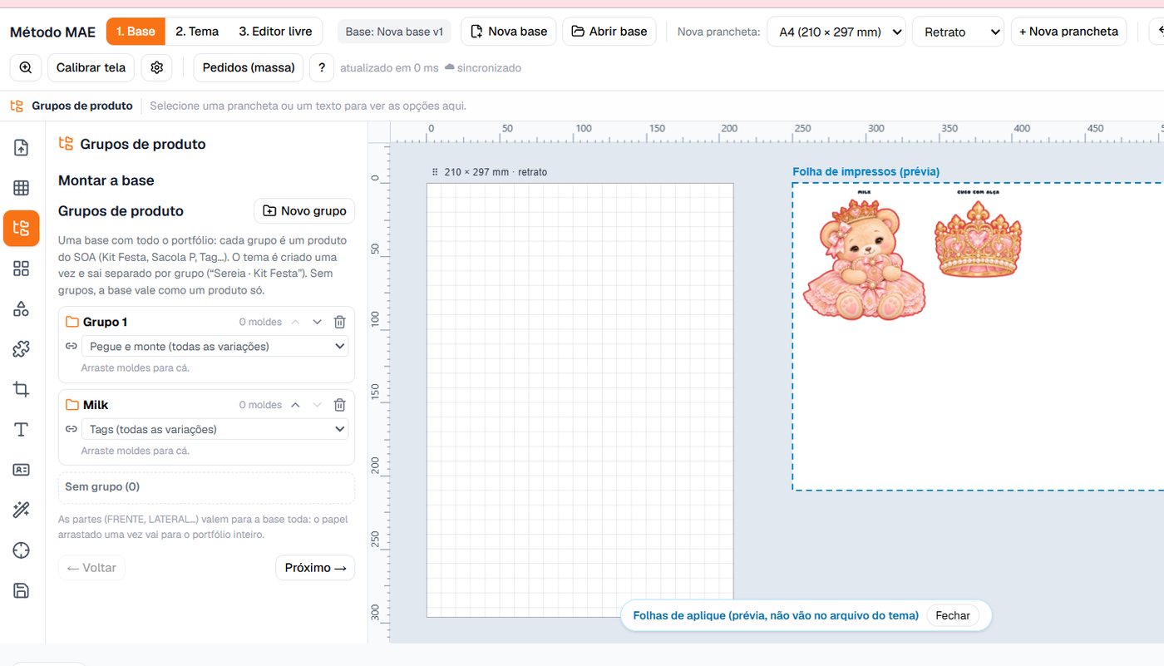This screenshot has width=1164, height=666.
Task: Open the four-squares layout sidebar icon
Action: coord(22,269)
